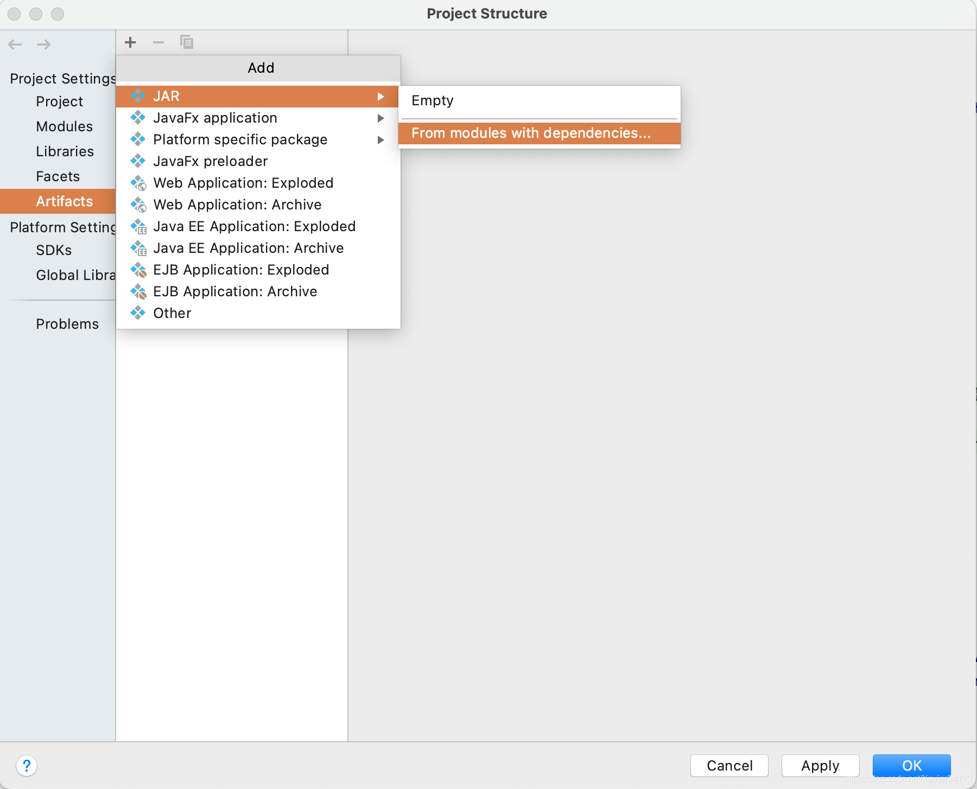Screen dimensions: 977x789
Task: Select Other artifact type entry
Action: click(258, 313)
